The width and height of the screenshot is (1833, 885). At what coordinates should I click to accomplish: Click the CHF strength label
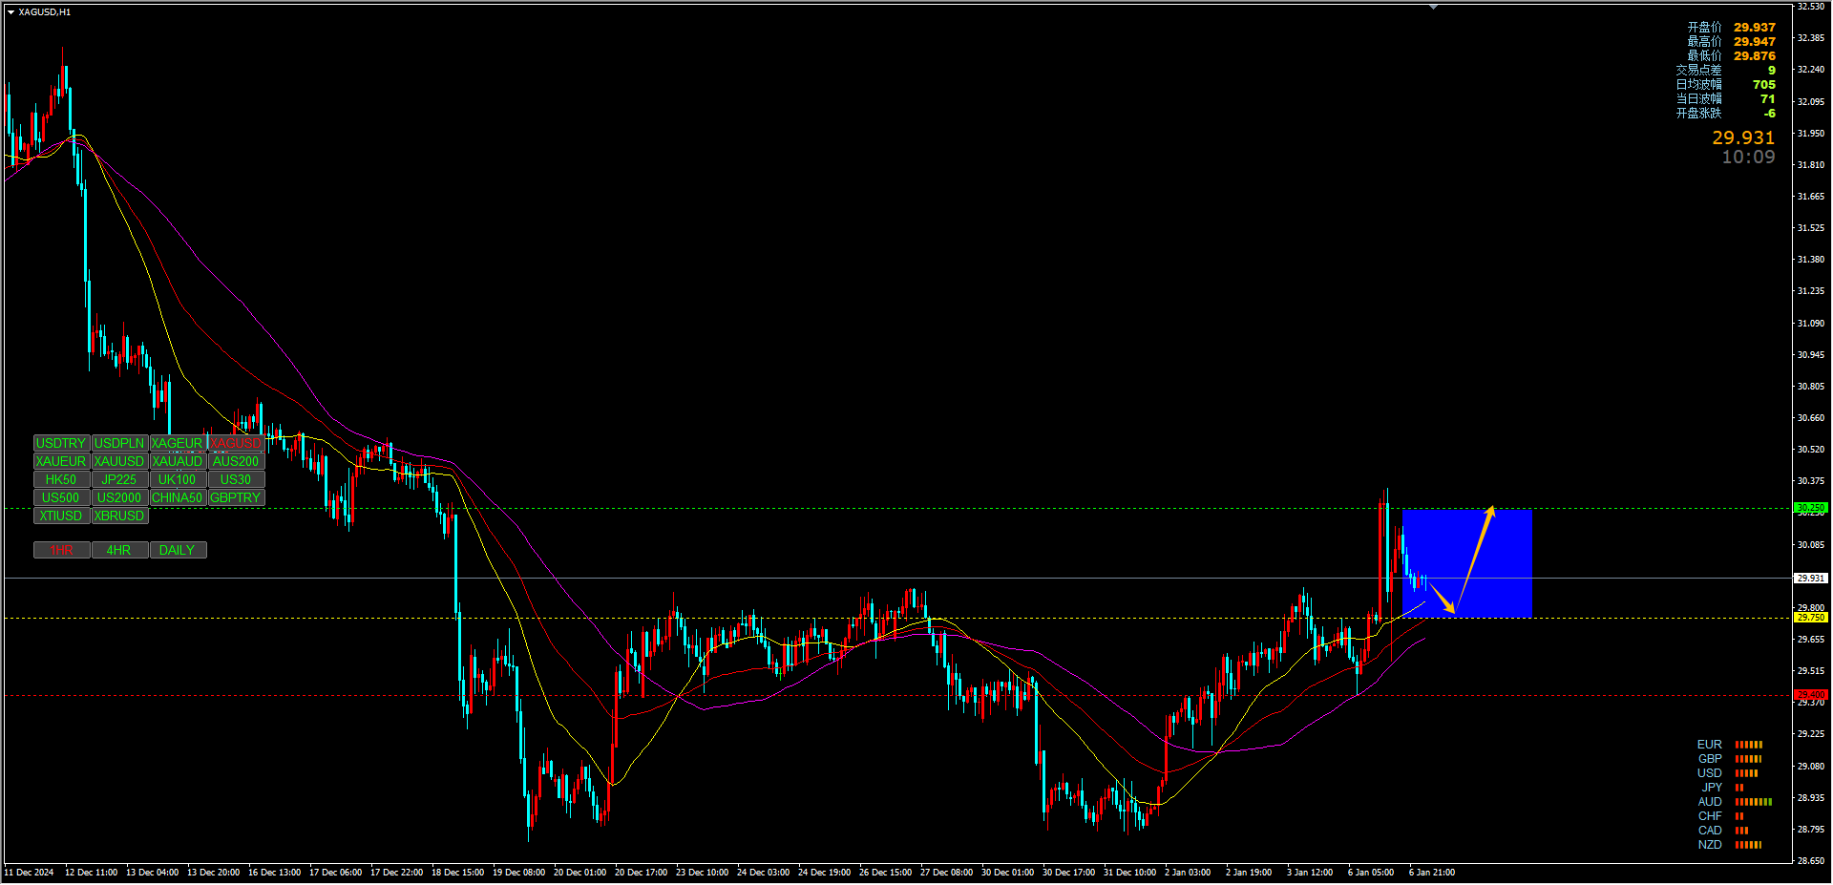click(x=1710, y=816)
